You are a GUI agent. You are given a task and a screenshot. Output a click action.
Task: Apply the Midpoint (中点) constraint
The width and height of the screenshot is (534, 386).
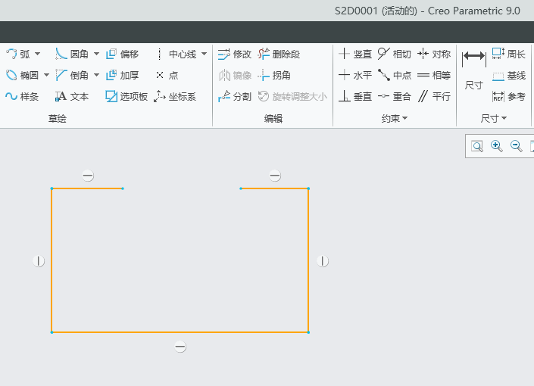(x=395, y=75)
